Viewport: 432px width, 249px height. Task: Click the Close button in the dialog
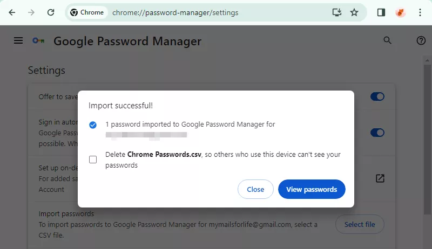pyautogui.click(x=255, y=189)
